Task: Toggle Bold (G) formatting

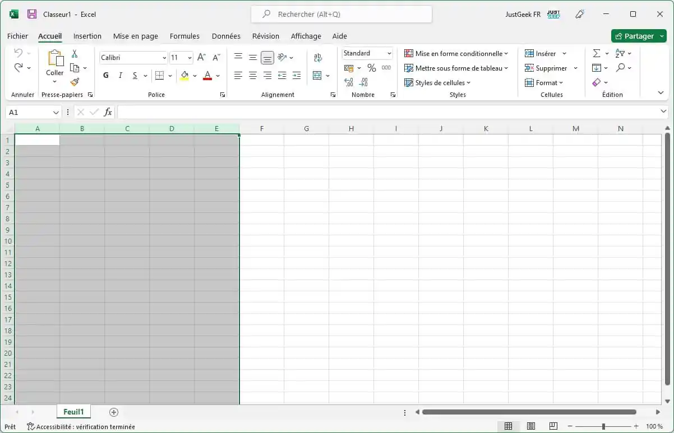Action: 106,75
